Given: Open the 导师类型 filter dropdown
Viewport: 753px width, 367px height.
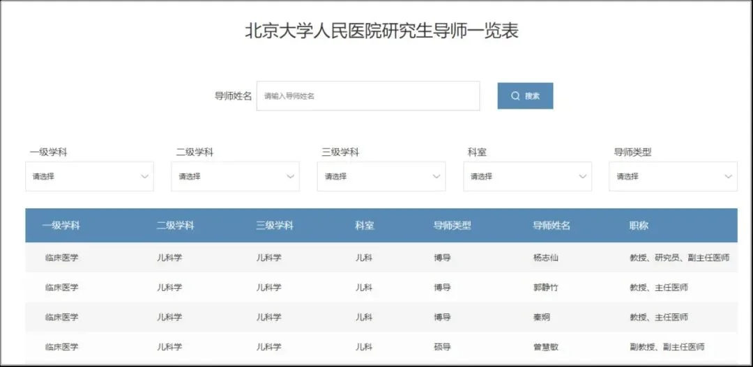Looking at the screenshot, I should pyautogui.click(x=674, y=176).
